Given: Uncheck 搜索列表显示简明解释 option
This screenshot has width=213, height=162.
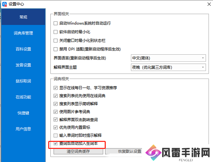Looking at the screenshot, I should pos(55,104).
